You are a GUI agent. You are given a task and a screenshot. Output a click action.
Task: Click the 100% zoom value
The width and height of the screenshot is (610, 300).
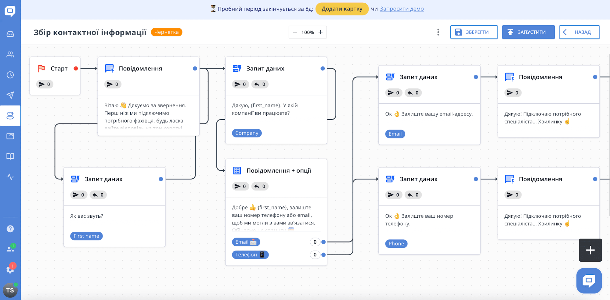[x=308, y=32]
